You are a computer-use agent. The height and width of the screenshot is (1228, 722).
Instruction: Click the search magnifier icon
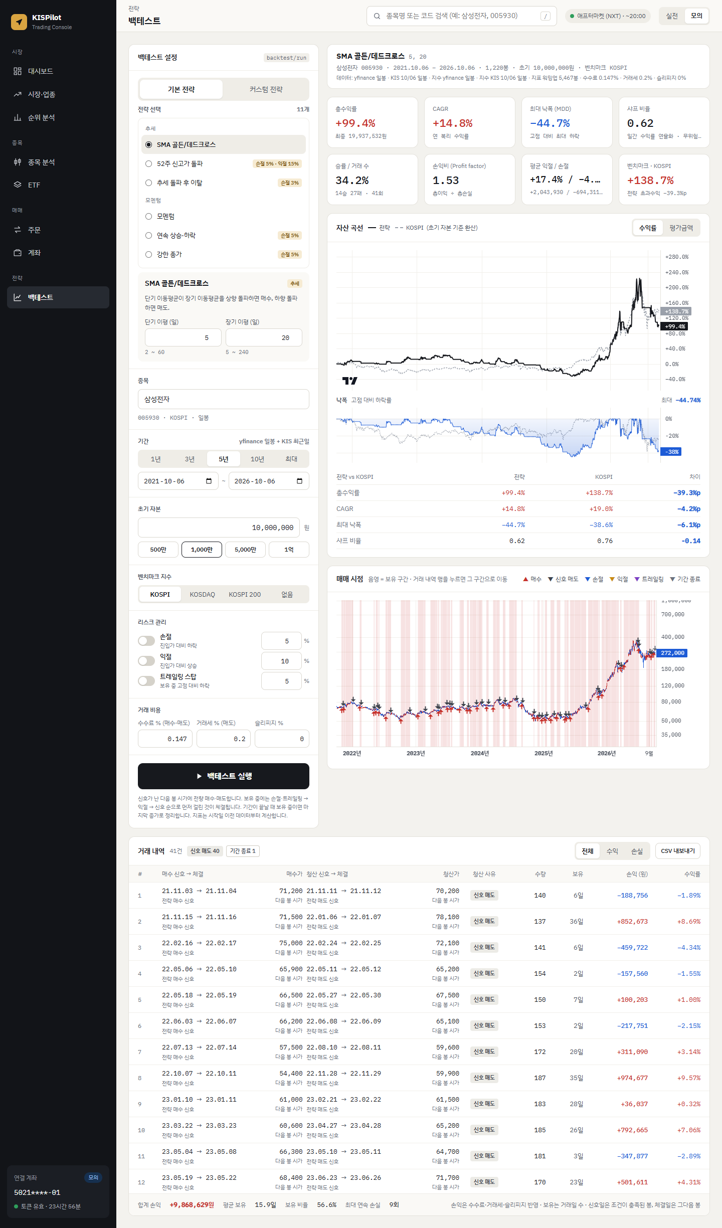[x=377, y=16]
